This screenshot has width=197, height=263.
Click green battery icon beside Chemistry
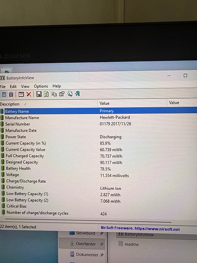point(3,187)
